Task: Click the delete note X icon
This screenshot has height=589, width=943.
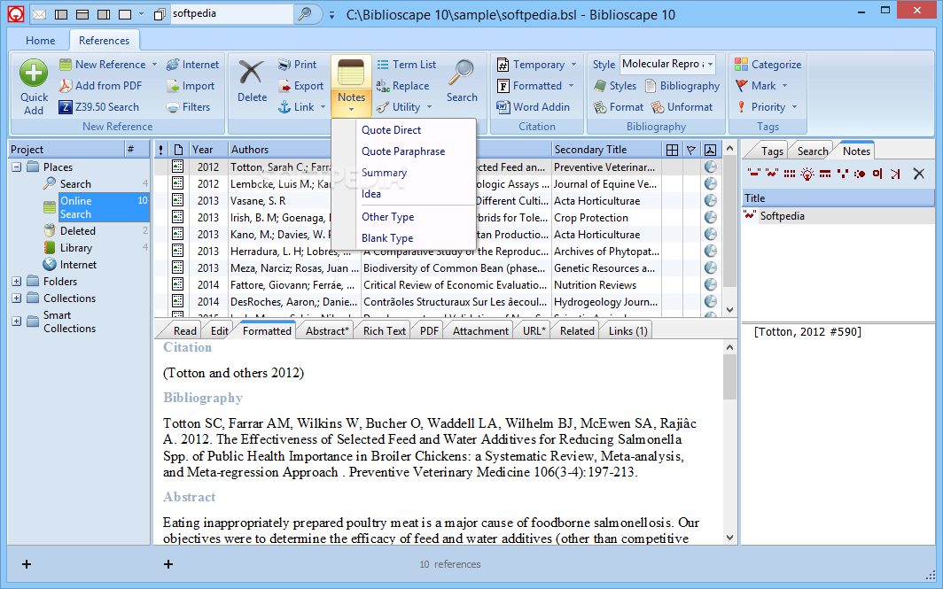Action: tap(918, 174)
